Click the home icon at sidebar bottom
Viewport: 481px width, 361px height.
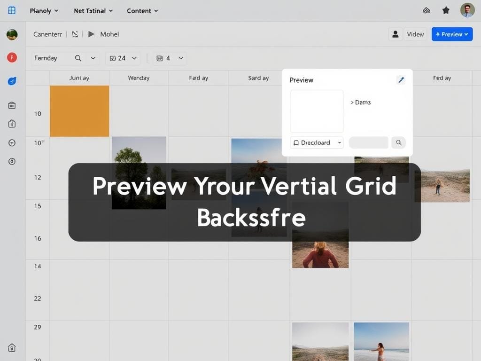(x=12, y=348)
